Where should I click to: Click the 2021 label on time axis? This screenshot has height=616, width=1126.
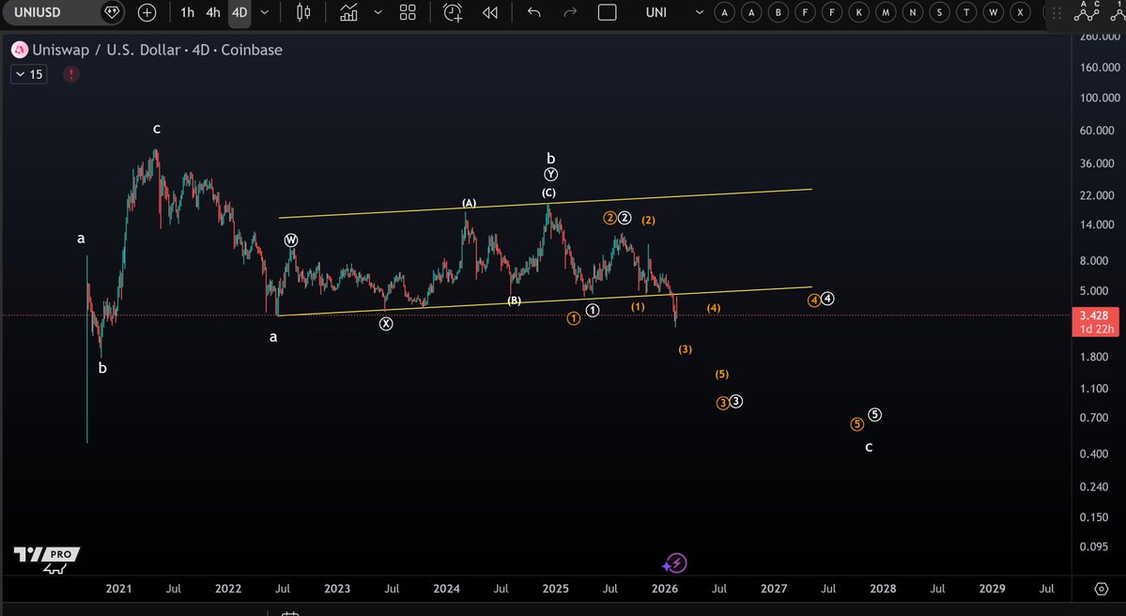pyautogui.click(x=118, y=589)
